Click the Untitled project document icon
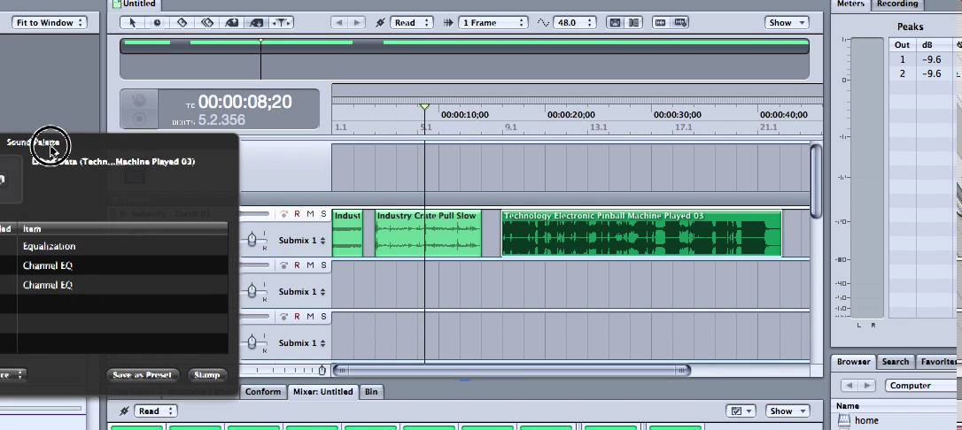Viewport: 962px width, 430px height. pyautogui.click(x=117, y=4)
